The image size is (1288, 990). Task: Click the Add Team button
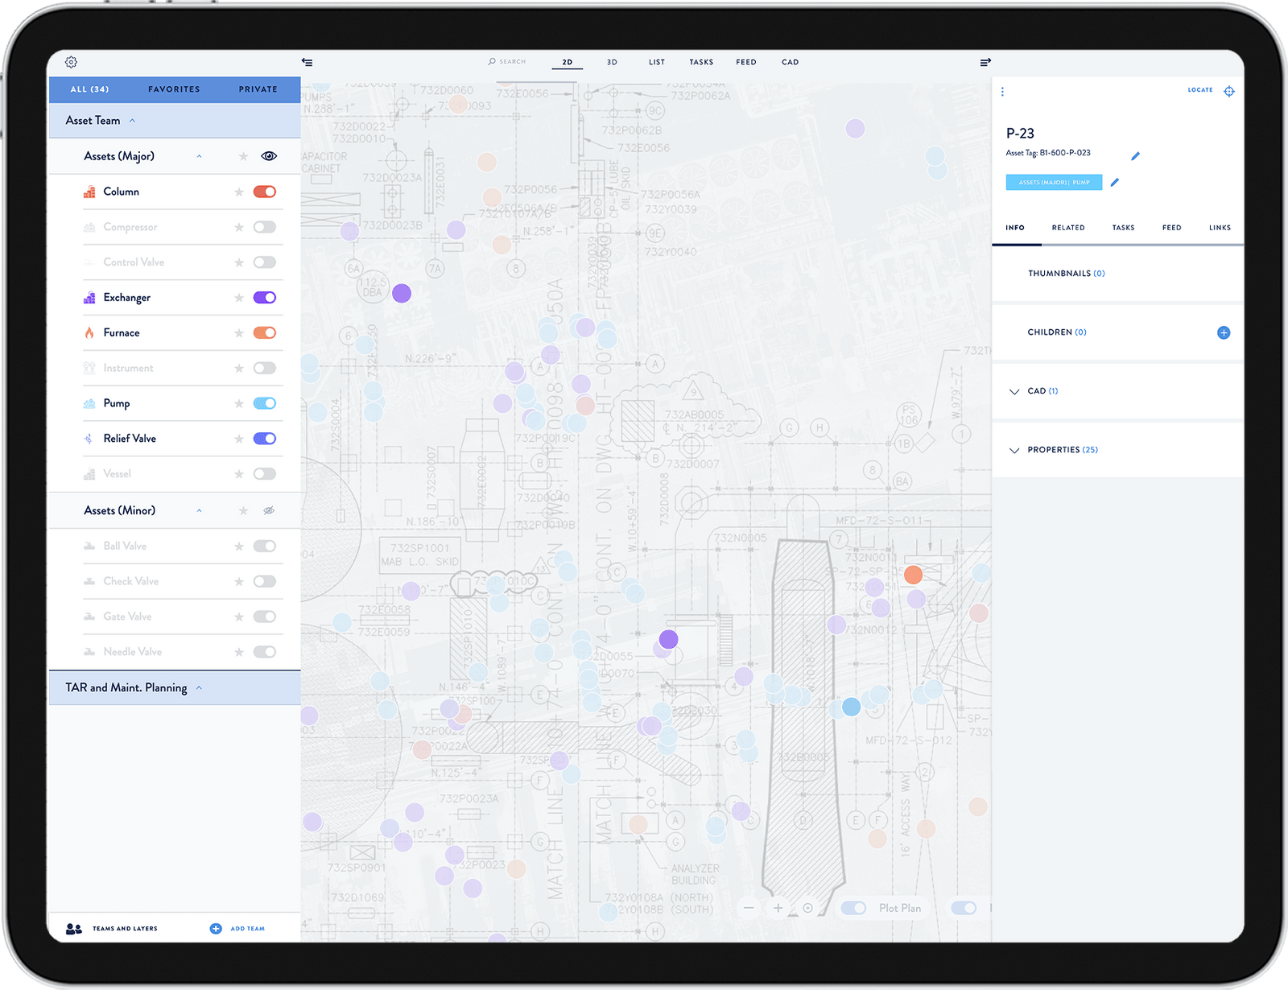(x=238, y=929)
